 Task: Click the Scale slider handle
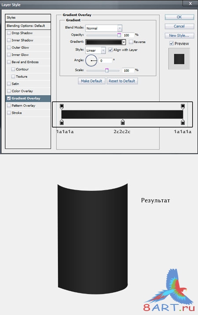(107, 70)
